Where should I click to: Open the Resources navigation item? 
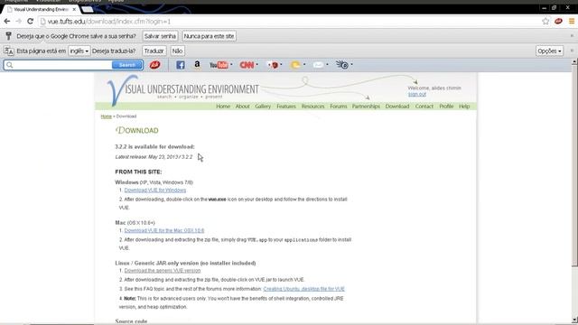[313, 107]
